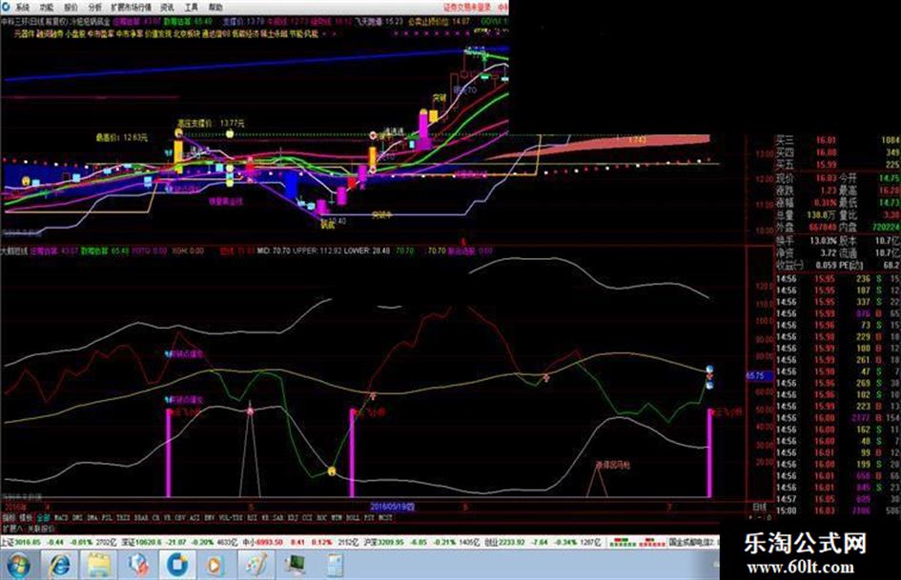Select the KDJ indicator tab
Image resolution: width=901 pixels, height=580 pixels.
tap(293, 517)
